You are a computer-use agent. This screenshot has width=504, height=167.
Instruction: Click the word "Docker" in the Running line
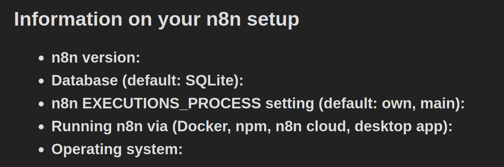203,126
